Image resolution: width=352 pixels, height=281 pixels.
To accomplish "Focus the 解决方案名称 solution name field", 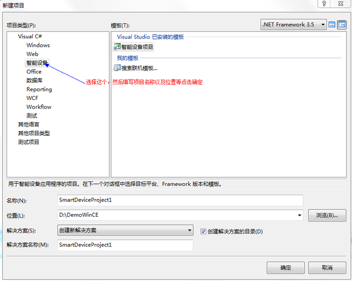I will click(x=125, y=245).
